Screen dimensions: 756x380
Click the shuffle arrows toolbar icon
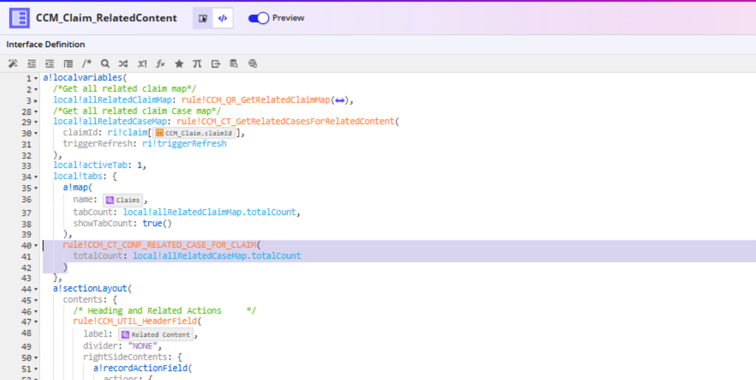[x=123, y=64]
